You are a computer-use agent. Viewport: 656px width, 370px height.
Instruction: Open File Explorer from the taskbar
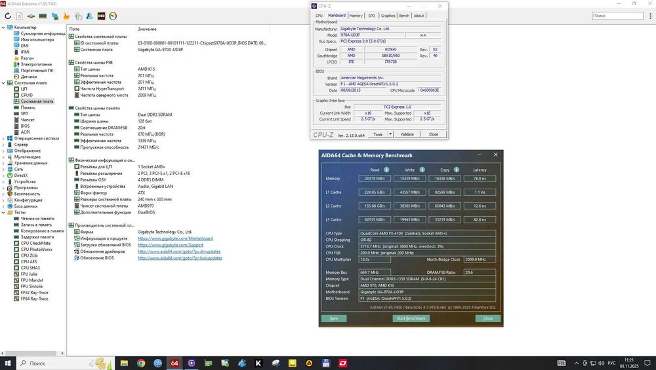pos(124,363)
